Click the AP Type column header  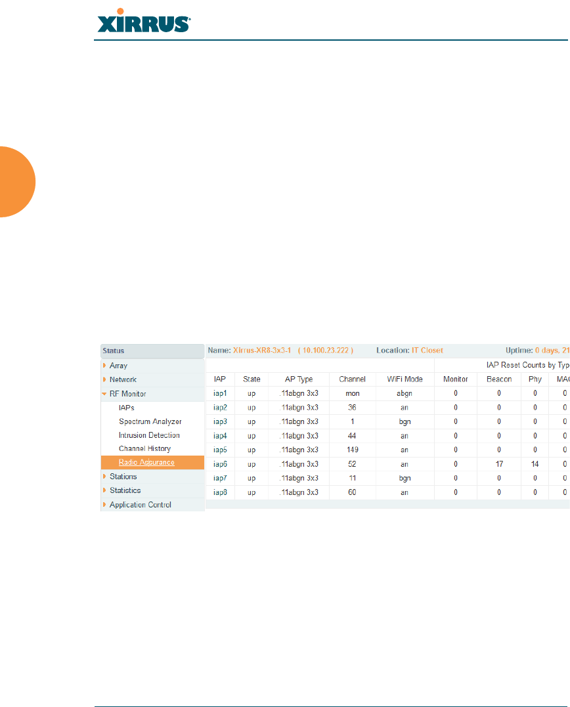(x=299, y=379)
